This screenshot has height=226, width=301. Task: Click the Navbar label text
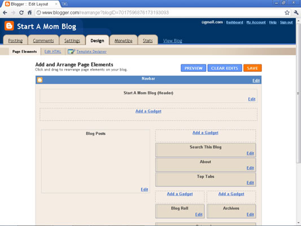click(x=148, y=79)
